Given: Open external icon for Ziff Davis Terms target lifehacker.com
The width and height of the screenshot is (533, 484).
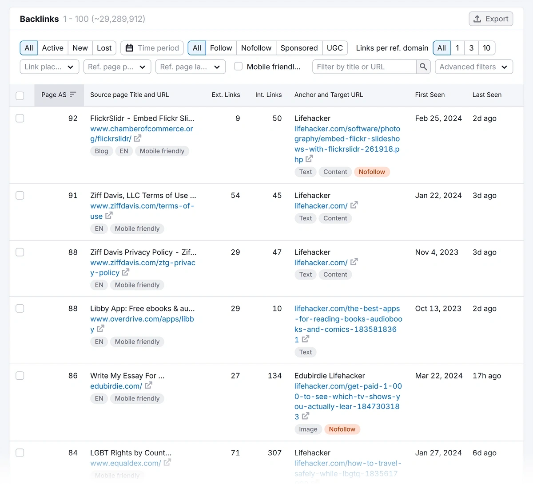Looking at the screenshot, I should [x=354, y=205].
